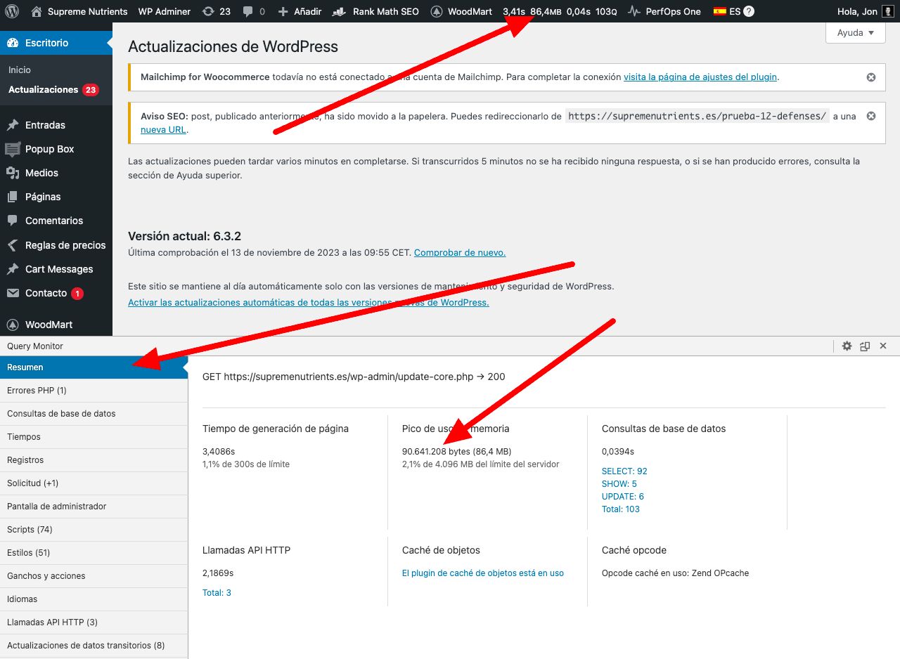900x659 pixels.
Task: Click Total: 3 HTTP API calls link
Action: [x=217, y=593]
